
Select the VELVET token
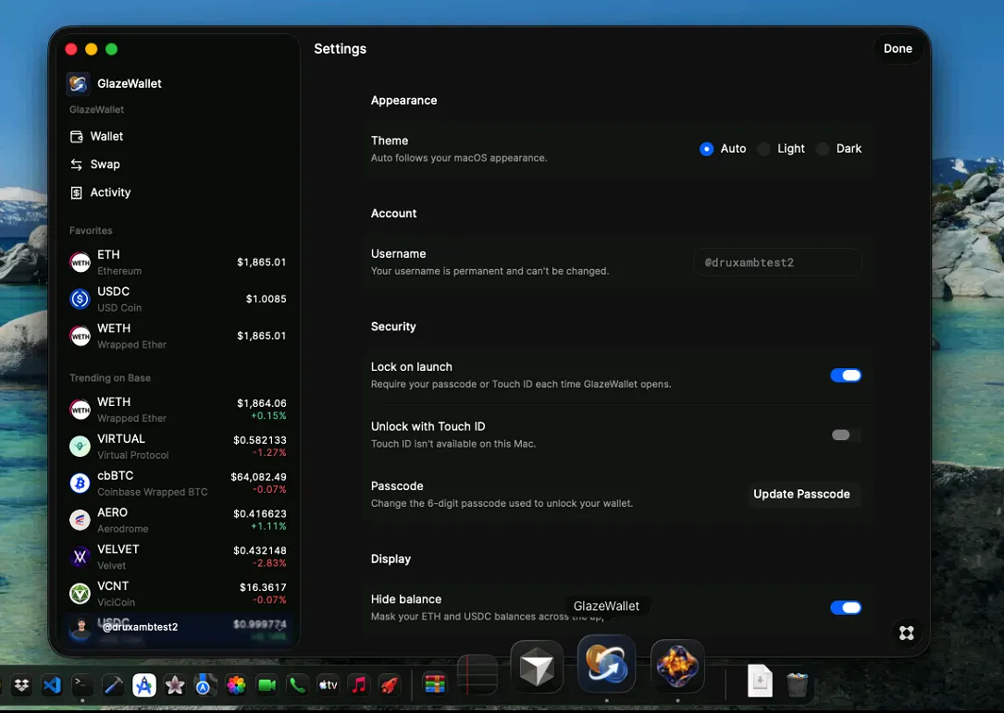(x=178, y=557)
